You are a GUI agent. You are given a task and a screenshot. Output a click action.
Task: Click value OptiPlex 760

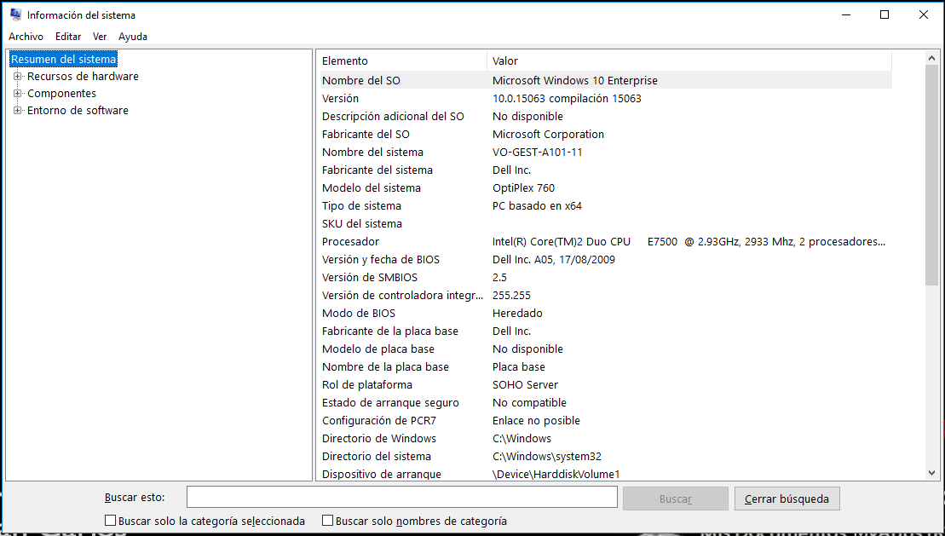[523, 187]
